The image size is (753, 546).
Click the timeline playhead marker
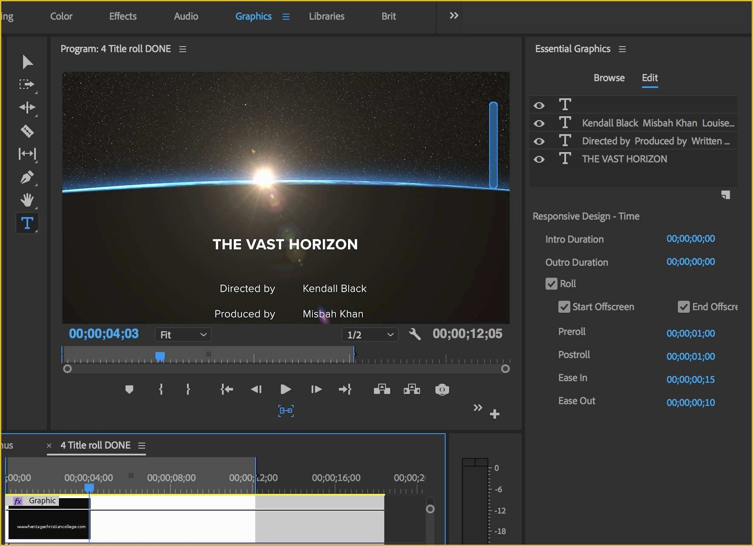pos(89,488)
